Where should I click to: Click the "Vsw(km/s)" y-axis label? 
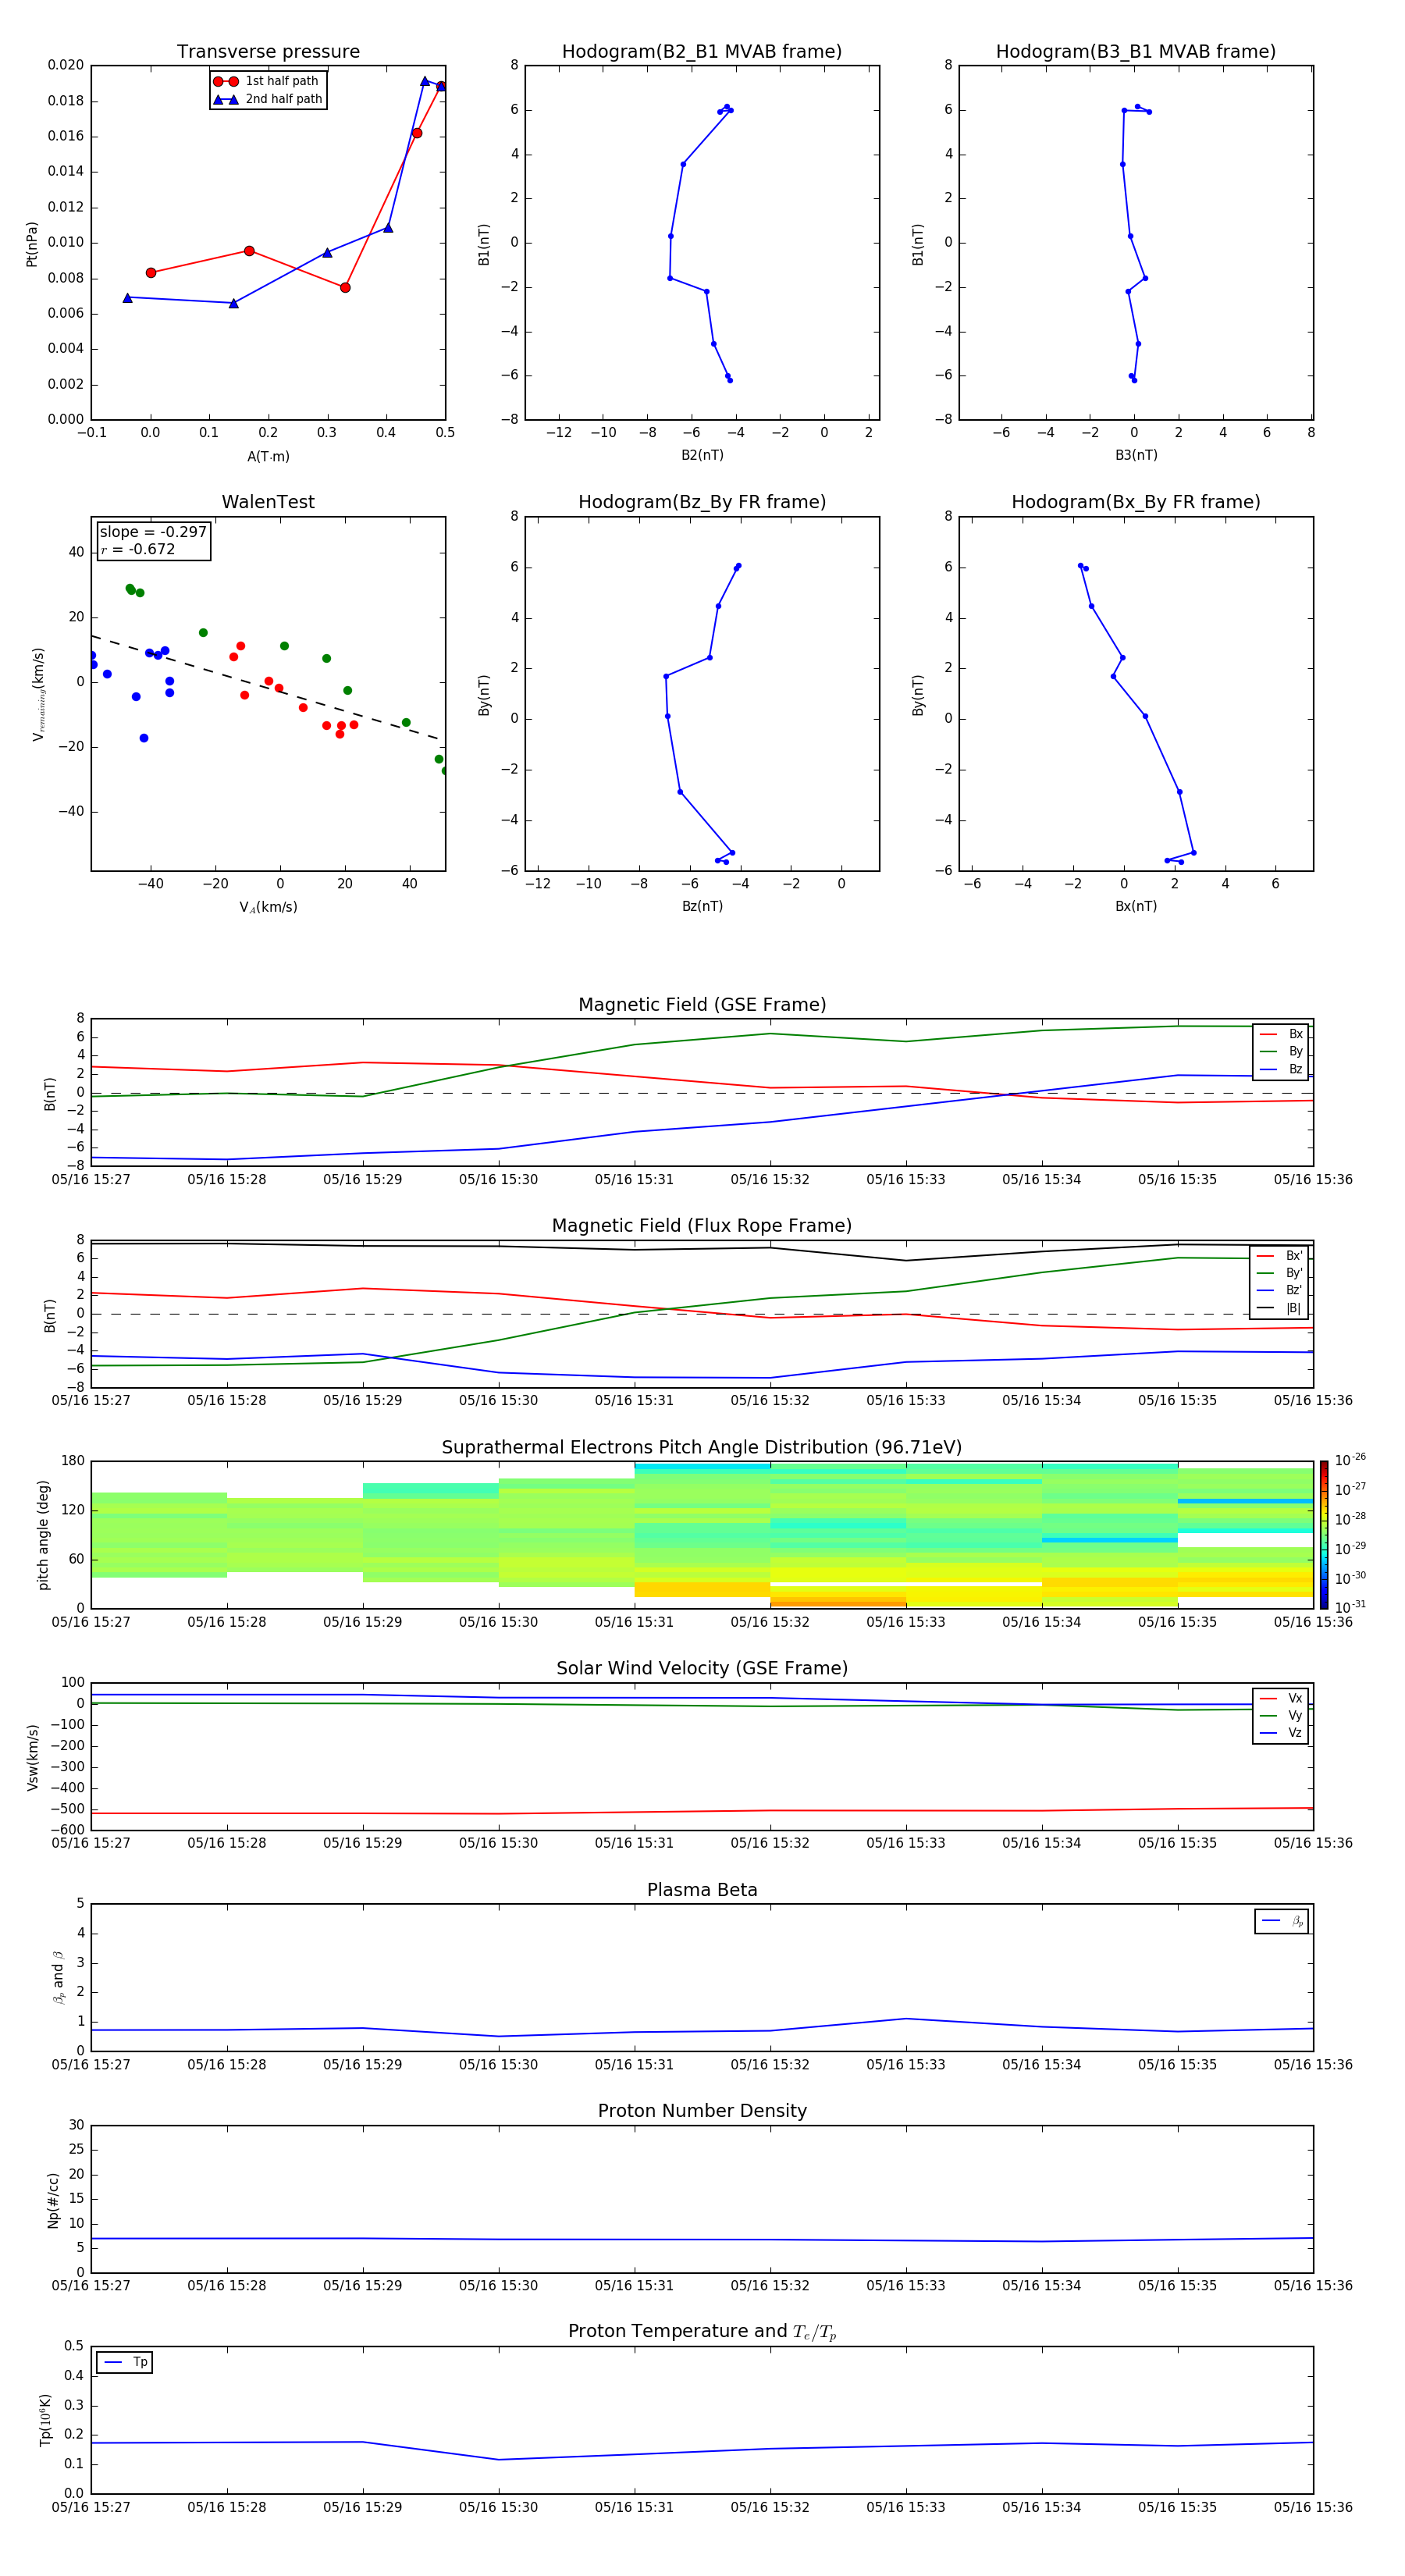coord(32,1756)
